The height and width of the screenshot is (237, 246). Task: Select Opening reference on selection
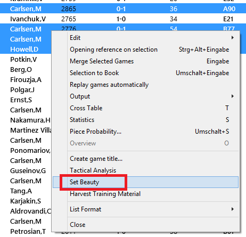(x=145, y=50)
